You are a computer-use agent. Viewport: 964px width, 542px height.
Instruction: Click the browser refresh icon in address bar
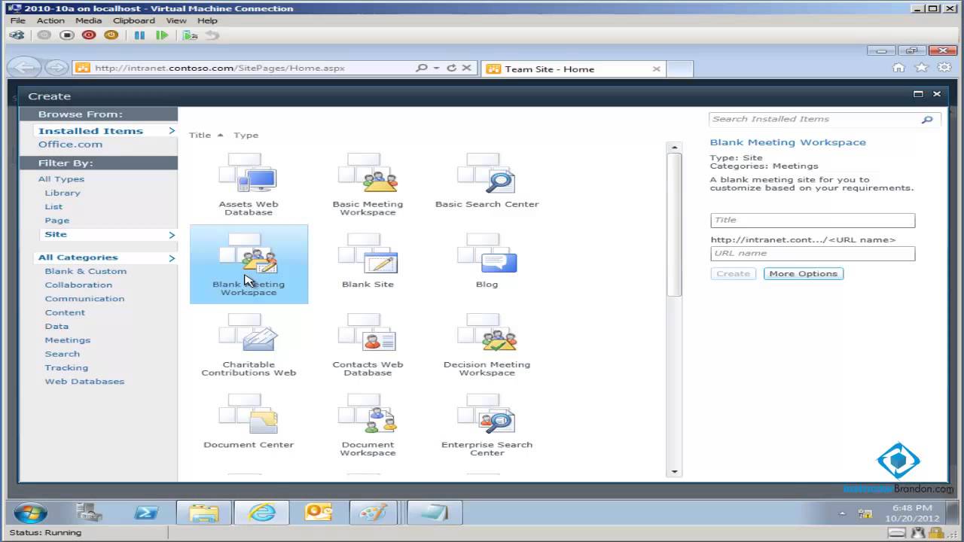click(x=451, y=68)
